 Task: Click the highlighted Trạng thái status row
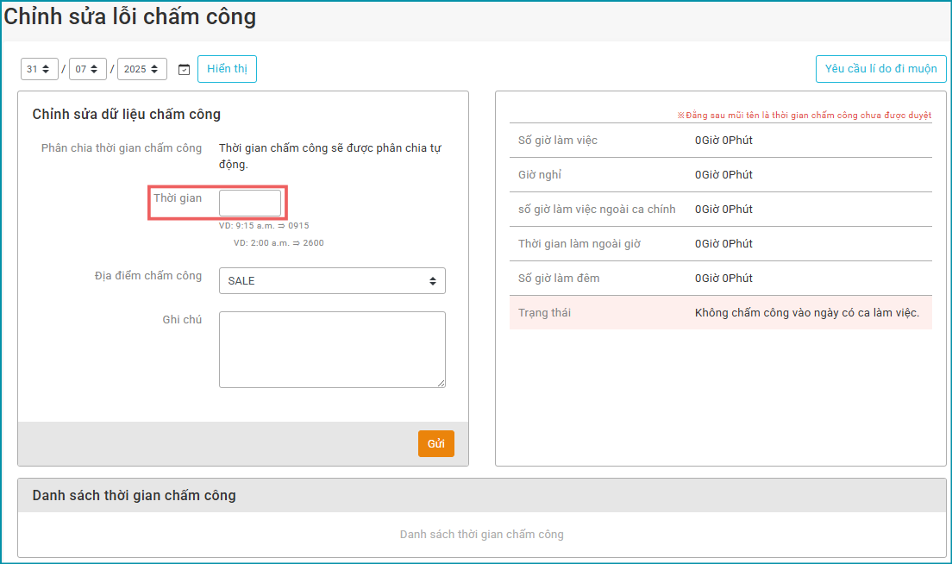point(720,313)
